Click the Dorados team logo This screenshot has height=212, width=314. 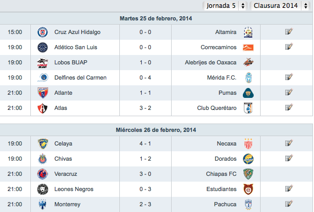(248, 159)
